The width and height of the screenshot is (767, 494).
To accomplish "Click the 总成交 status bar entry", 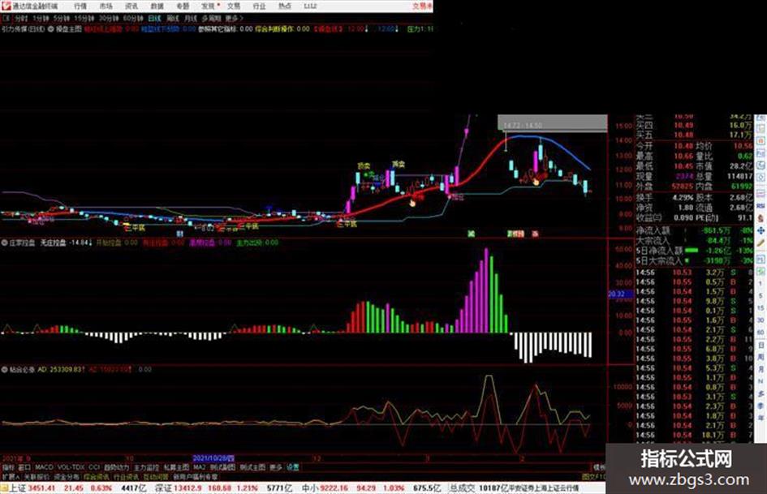I will [x=480, y=488].
